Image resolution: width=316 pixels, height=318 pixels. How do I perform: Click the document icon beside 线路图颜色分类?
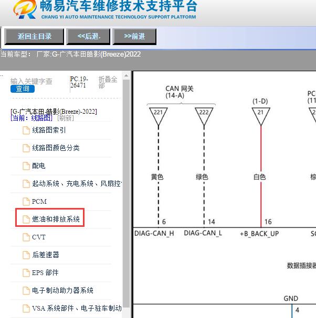(x=26, y=148)
